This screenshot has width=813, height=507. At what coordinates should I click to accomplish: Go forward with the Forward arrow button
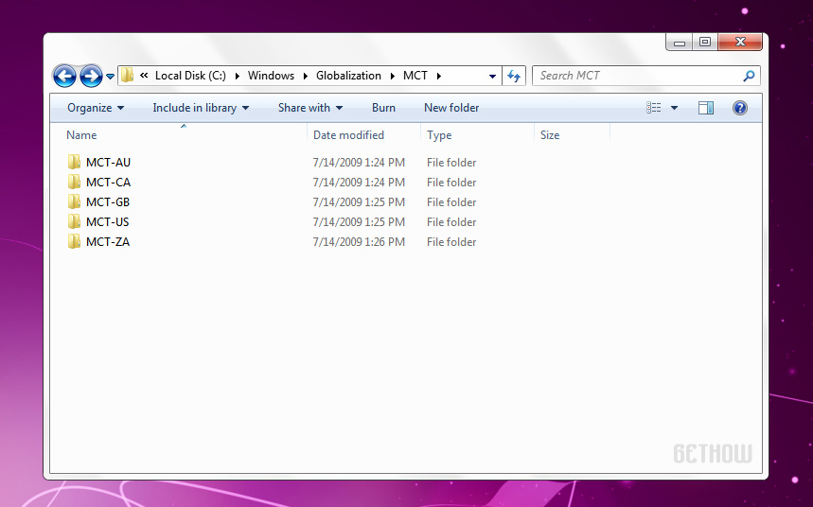(91, 77)
